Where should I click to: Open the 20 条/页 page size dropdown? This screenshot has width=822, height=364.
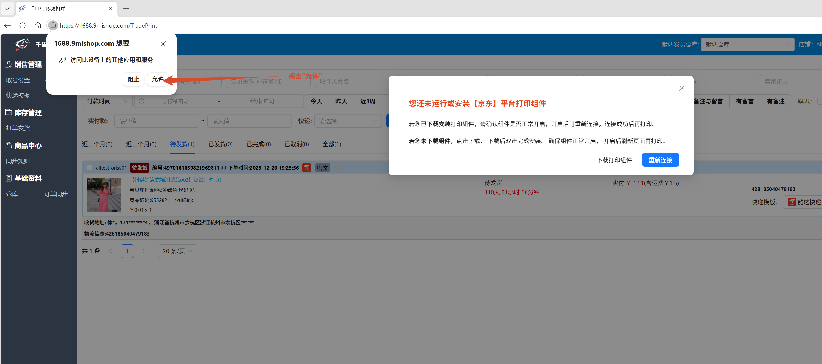point(177,251)
